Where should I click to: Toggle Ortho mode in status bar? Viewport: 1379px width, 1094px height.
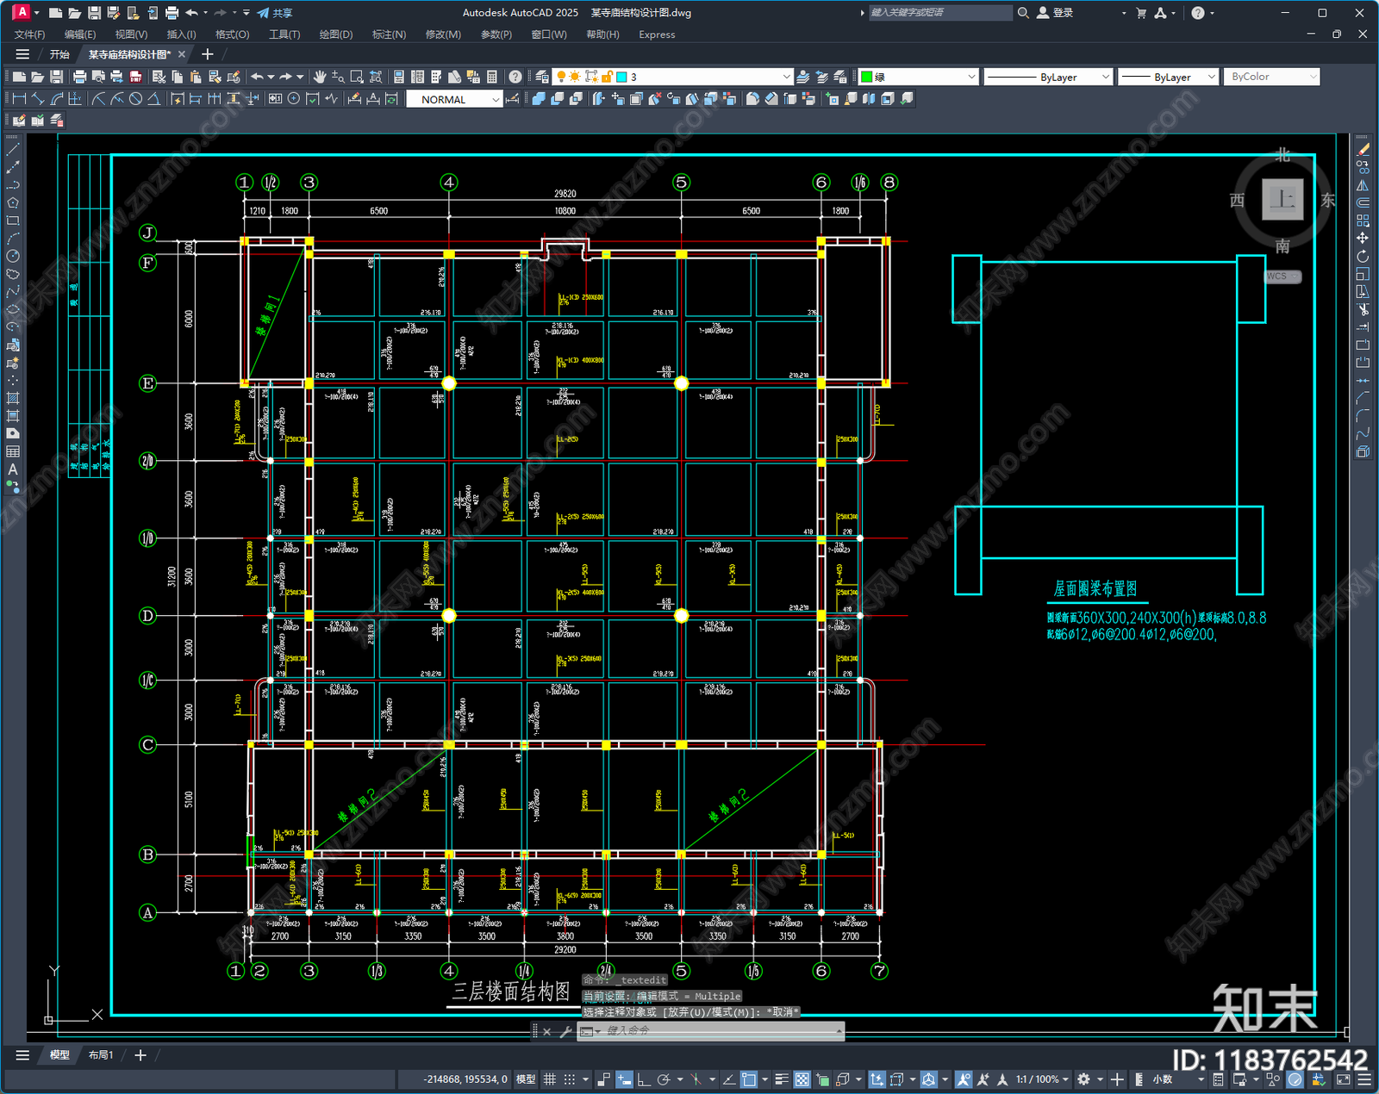click(x=643, y=1079)
